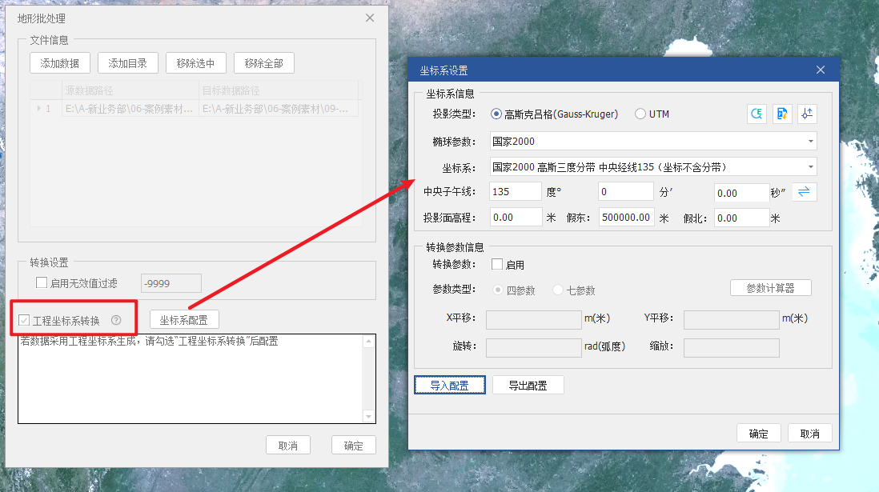Click the 添加数据 button
Viewport: 879px width, 492px height.
pyautogui.click(x=60, y=63)
